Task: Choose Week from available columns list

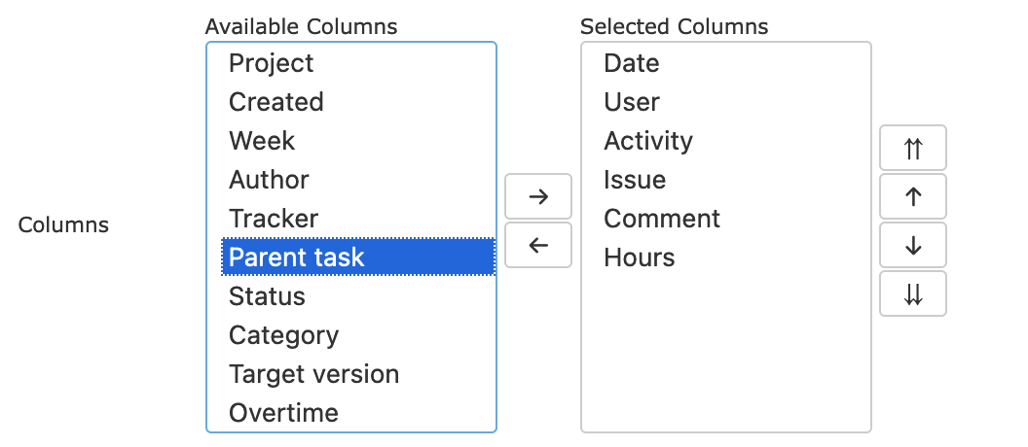Action: coord(358,141)
